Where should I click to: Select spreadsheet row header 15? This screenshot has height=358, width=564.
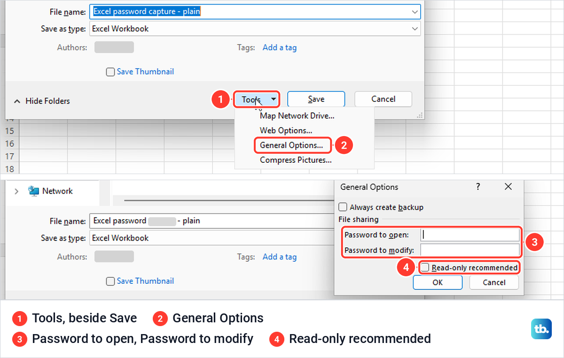pyautogui.click(x=9, y=131)
